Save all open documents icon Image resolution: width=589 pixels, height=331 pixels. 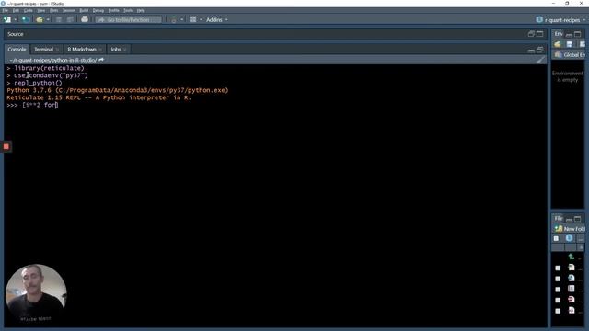click(70, 19)
